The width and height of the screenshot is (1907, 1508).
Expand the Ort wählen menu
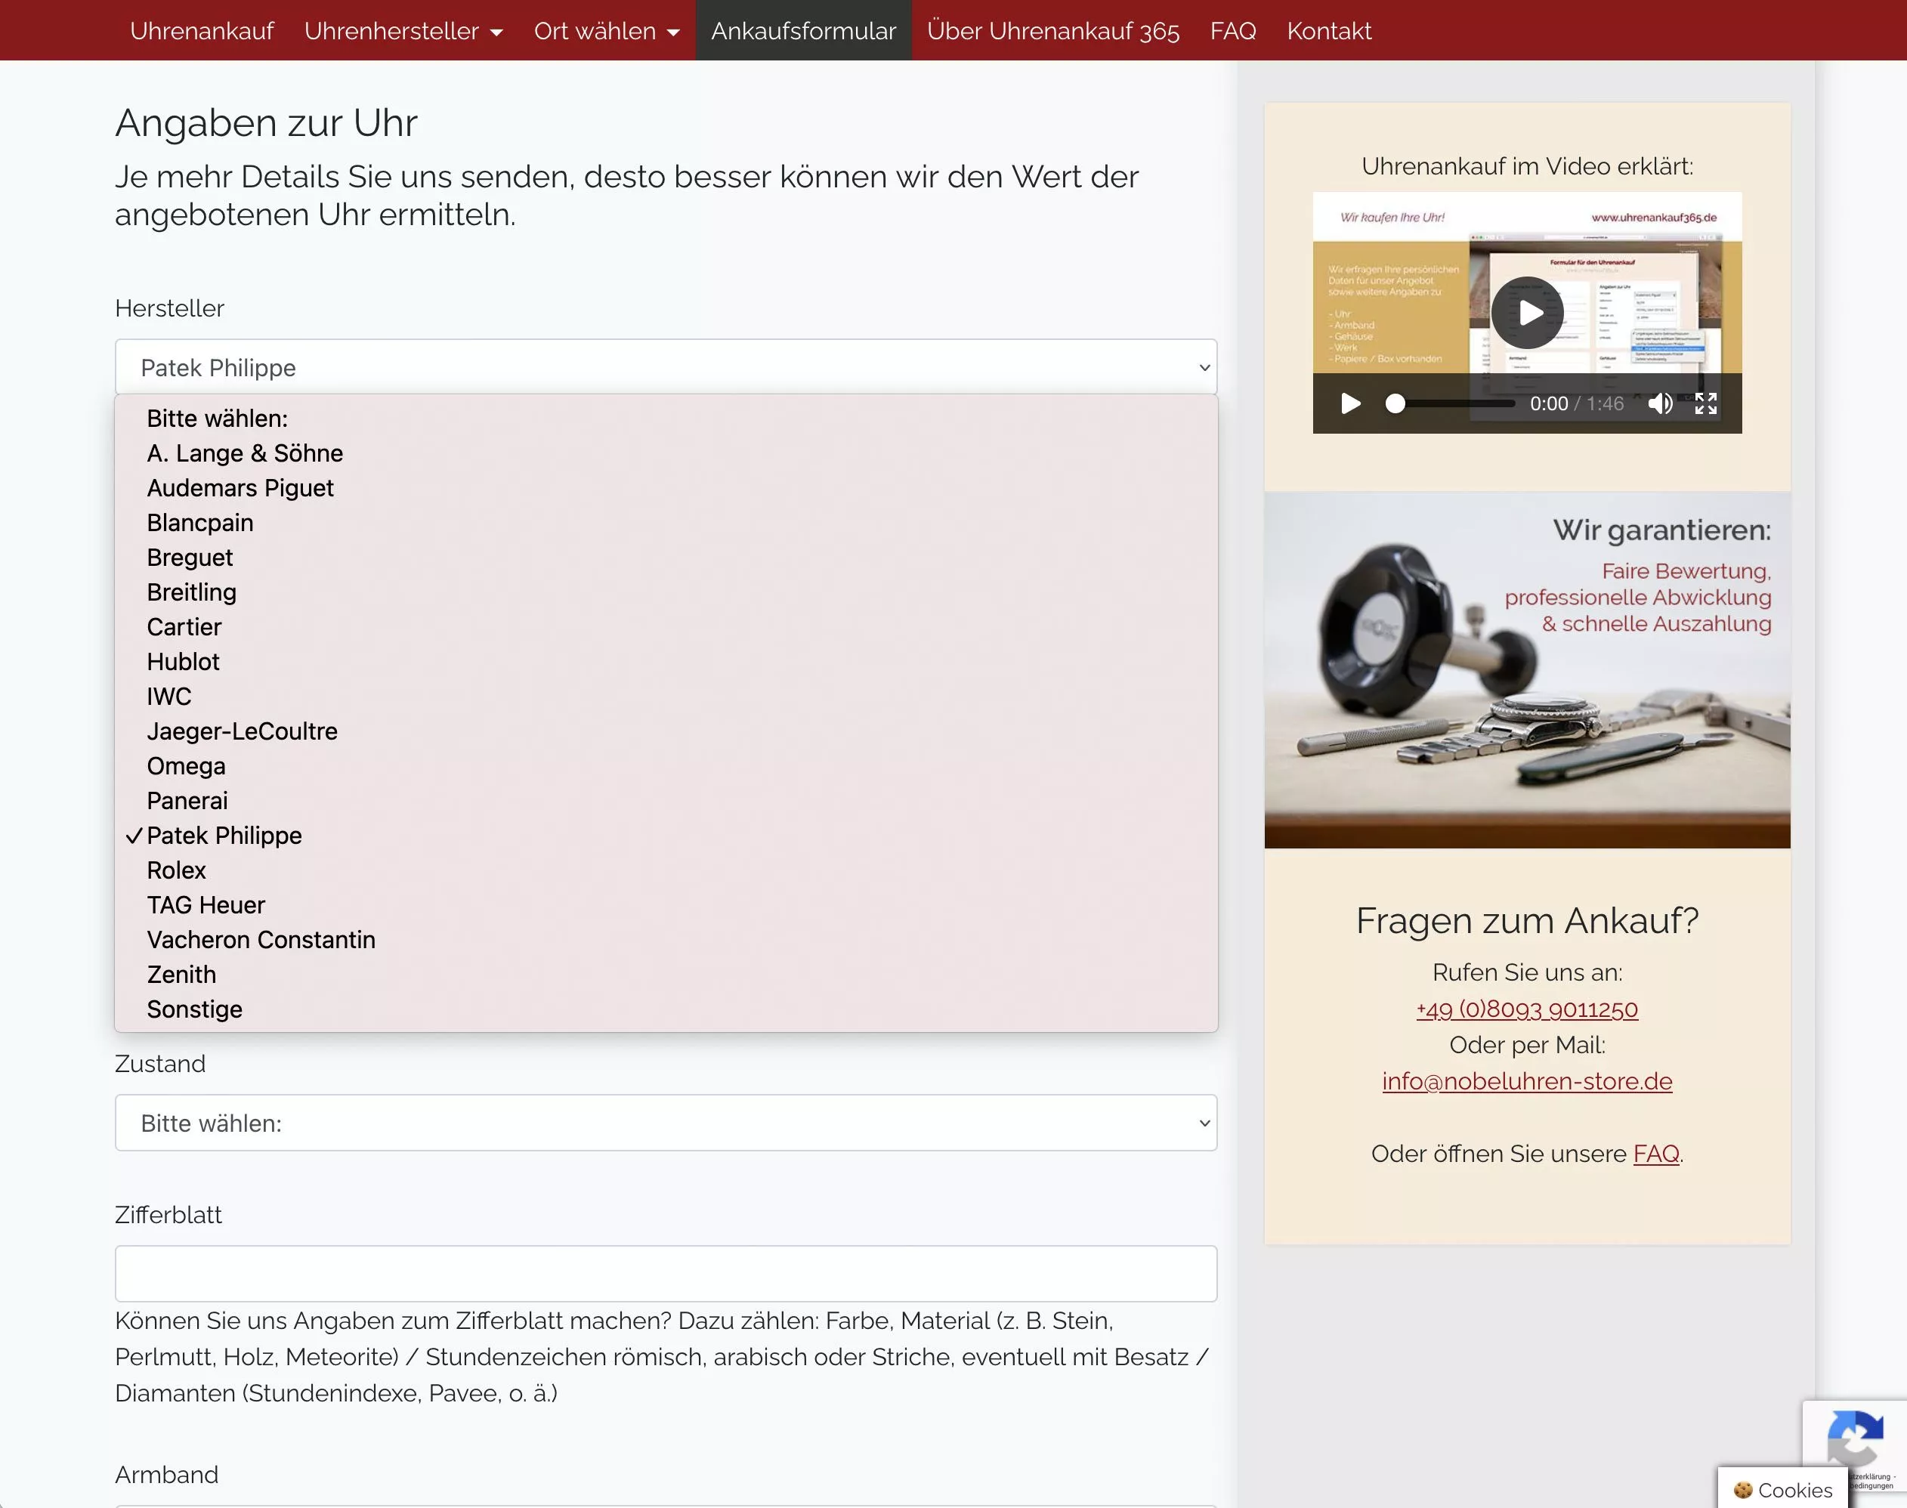coord(607,31)
